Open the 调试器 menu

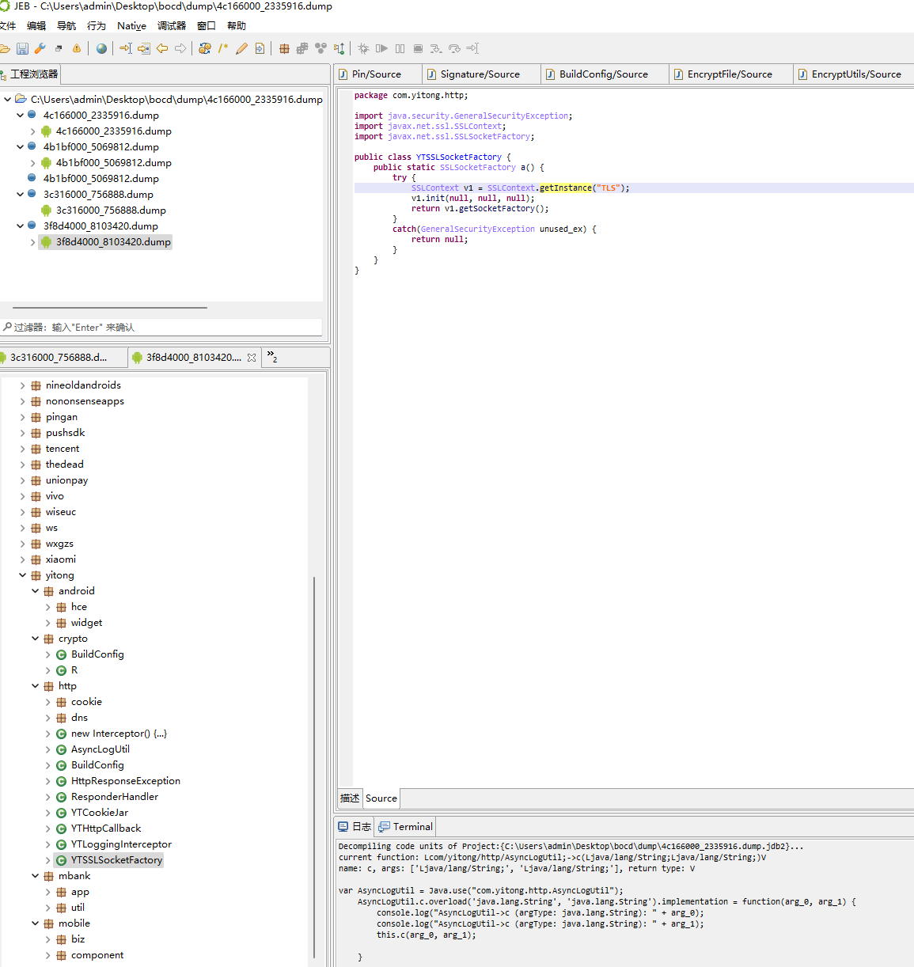172,26
